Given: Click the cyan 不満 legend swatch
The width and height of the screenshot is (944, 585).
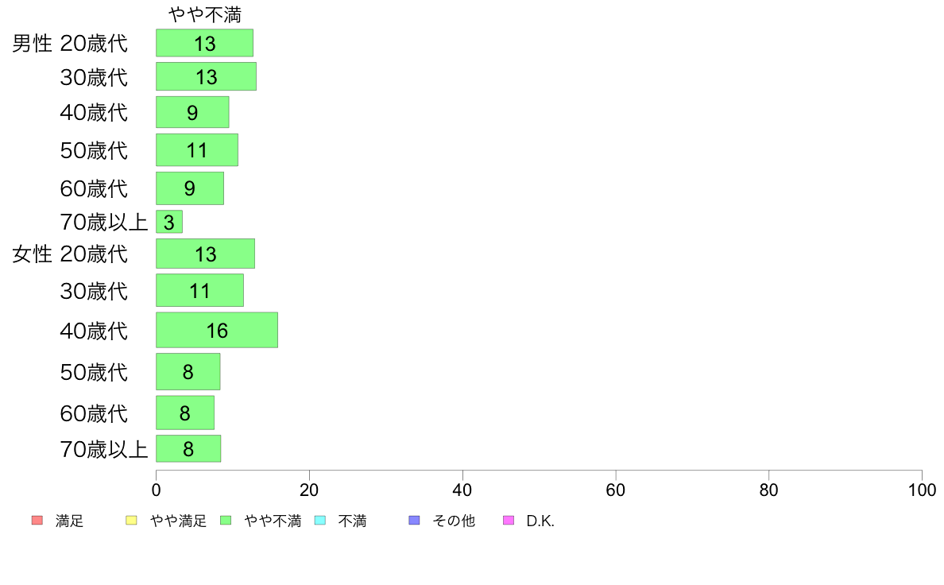Looking at the screenshot, I should (320, 521).
